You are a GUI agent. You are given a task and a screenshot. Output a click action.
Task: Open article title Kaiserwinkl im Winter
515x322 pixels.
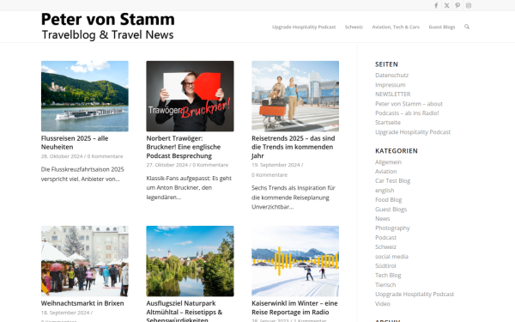(294, 307)
